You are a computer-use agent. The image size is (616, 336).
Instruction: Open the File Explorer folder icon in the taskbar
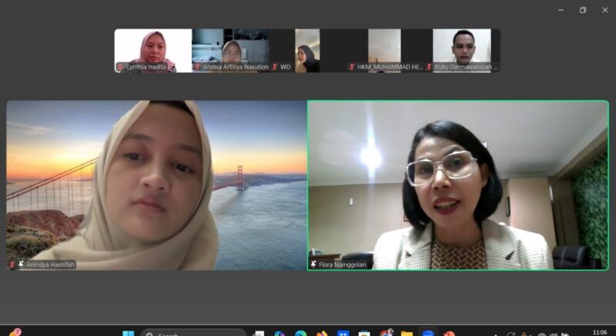[x=407, y=333]
